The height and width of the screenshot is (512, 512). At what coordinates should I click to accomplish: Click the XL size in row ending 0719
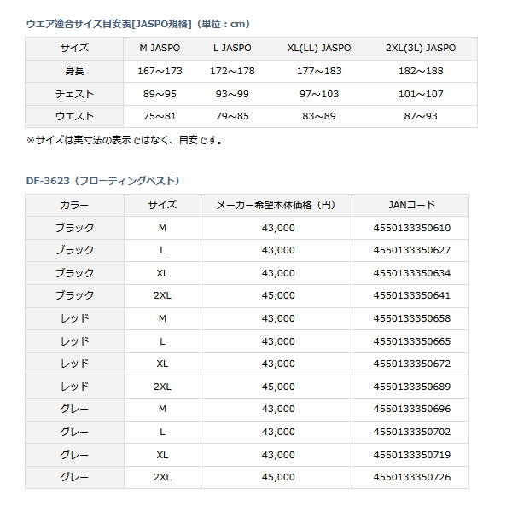[162, 455]
